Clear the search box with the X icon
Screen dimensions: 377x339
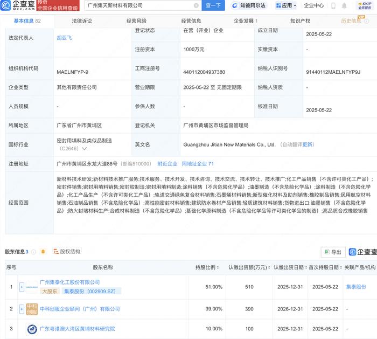pyautogui.click(x=196, y=5)
